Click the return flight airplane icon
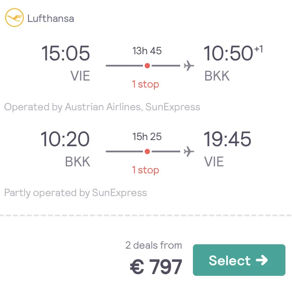Viewport: 292px width, 285px height. click(189, 151)
